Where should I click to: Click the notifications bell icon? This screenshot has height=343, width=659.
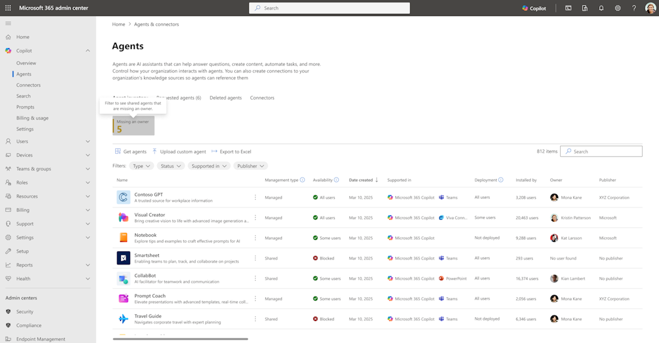601,8
